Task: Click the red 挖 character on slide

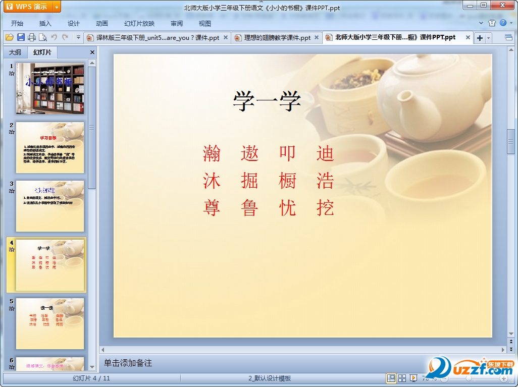Action: tap(325, 208)
